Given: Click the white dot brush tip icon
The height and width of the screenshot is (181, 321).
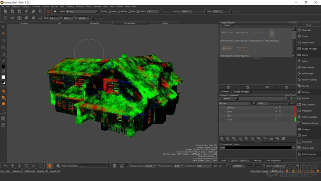Looking at the screenshot, I should coord(55,11).
